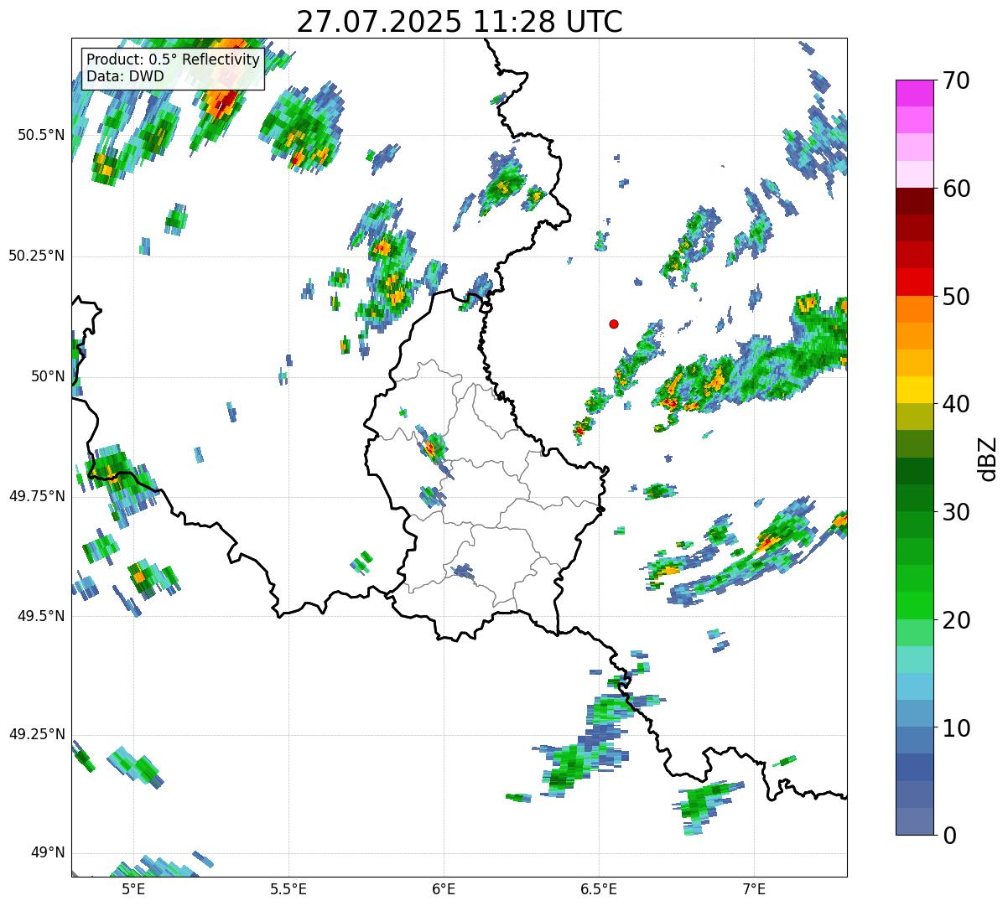
Task: Click the "6.5°E" longitude label
Action: [599, 889]
